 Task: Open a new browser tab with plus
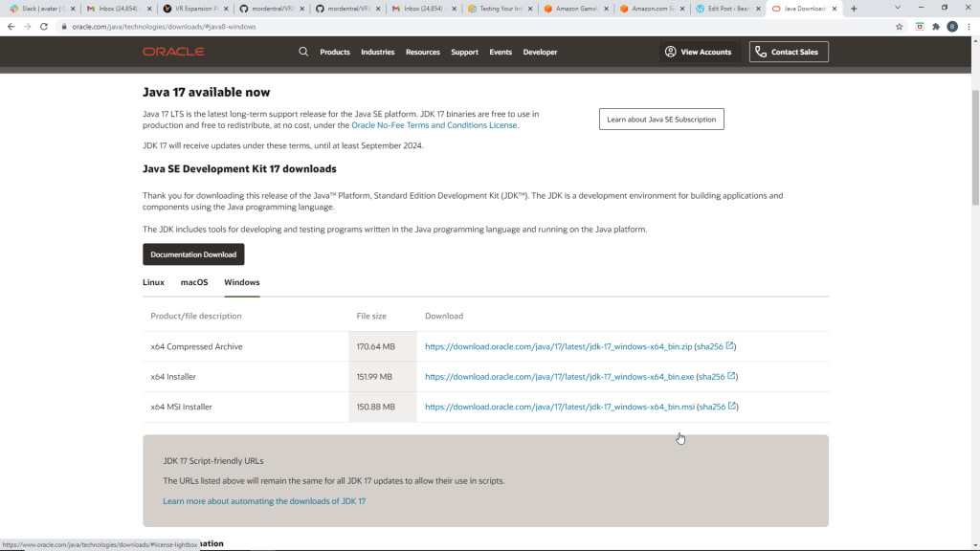pyautogui.click(x=854, y=9)
